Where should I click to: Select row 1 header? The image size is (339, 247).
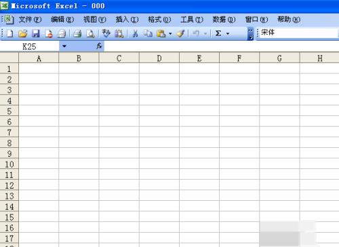click(9, 69)
